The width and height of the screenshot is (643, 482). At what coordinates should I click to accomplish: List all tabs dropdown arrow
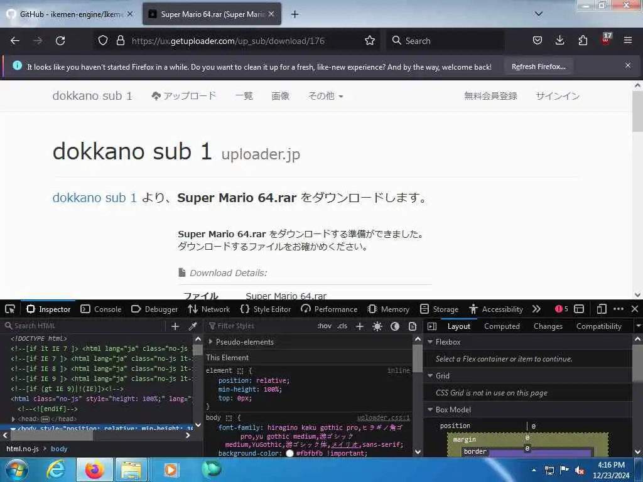pos(539,14)
